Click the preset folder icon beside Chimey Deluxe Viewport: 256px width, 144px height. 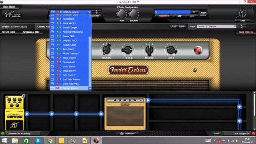point(53,12)
